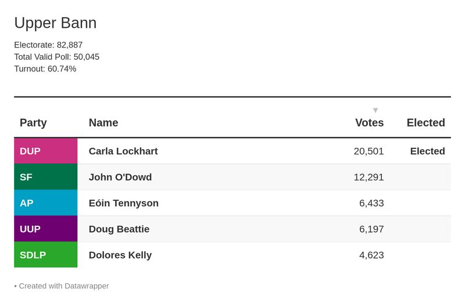Click the 20,501 votes value

coord(369,151)
